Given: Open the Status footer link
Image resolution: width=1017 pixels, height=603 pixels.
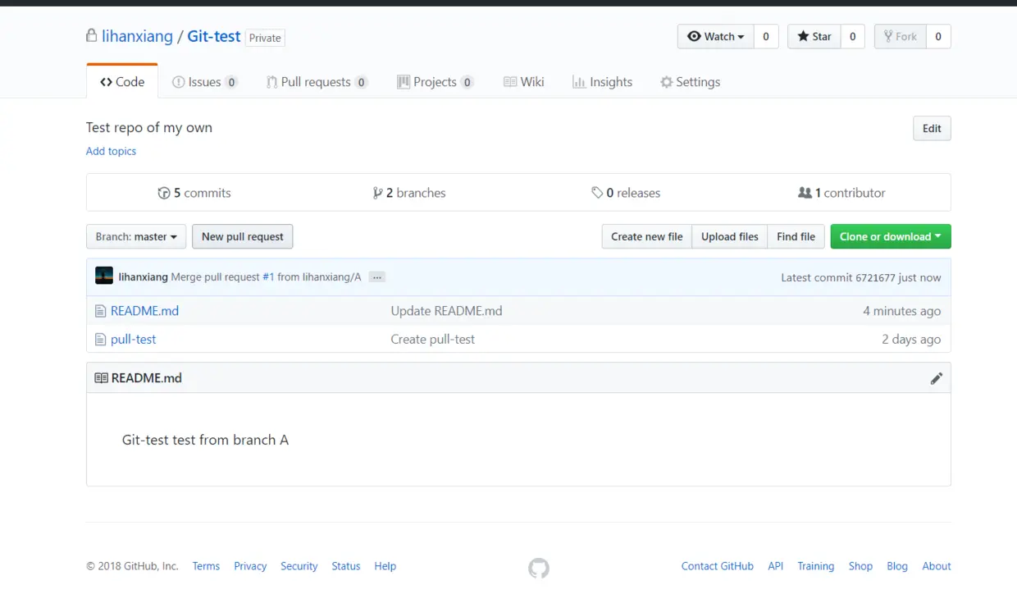Looking at the screenshot, I should [x=346, y=566].
